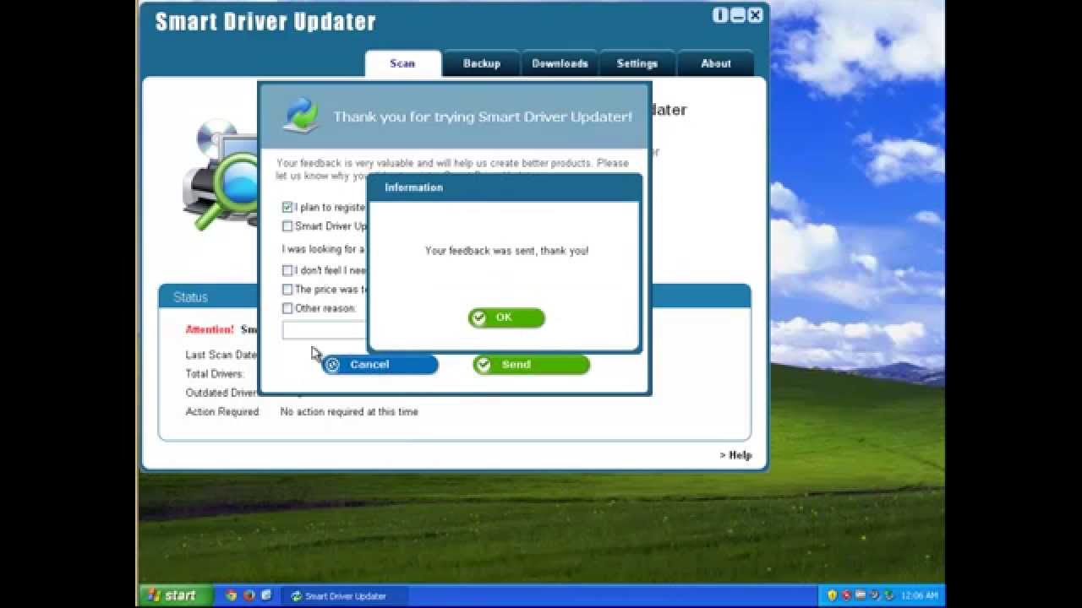
Task: Click the blue Cancel button
Action: coord(380,365)
